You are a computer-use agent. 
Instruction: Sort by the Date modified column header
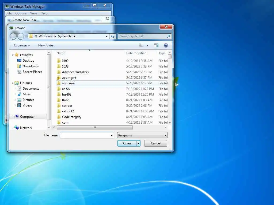tap(136, 53)
